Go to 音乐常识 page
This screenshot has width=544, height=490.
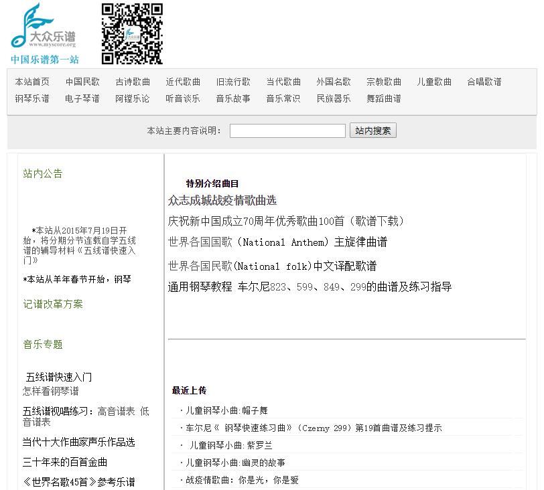tap(283, 98)
